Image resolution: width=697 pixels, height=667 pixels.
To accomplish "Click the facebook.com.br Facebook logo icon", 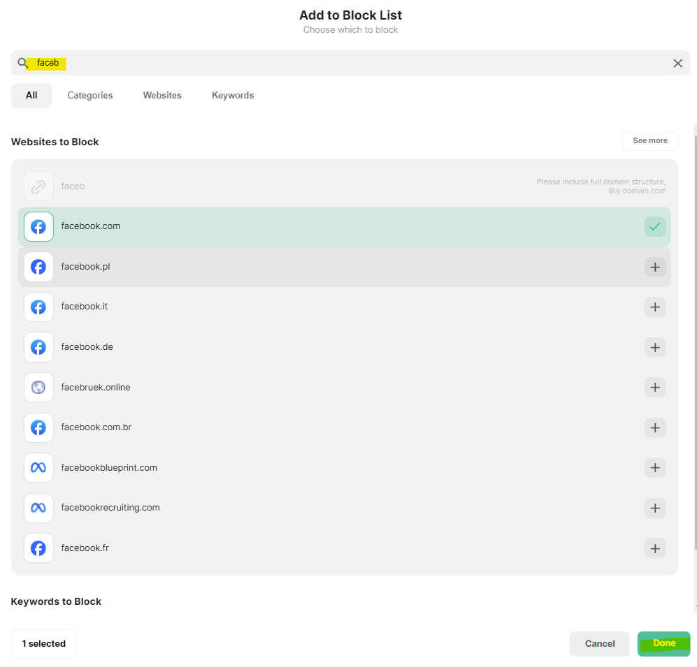I will [x=38, y=427].
